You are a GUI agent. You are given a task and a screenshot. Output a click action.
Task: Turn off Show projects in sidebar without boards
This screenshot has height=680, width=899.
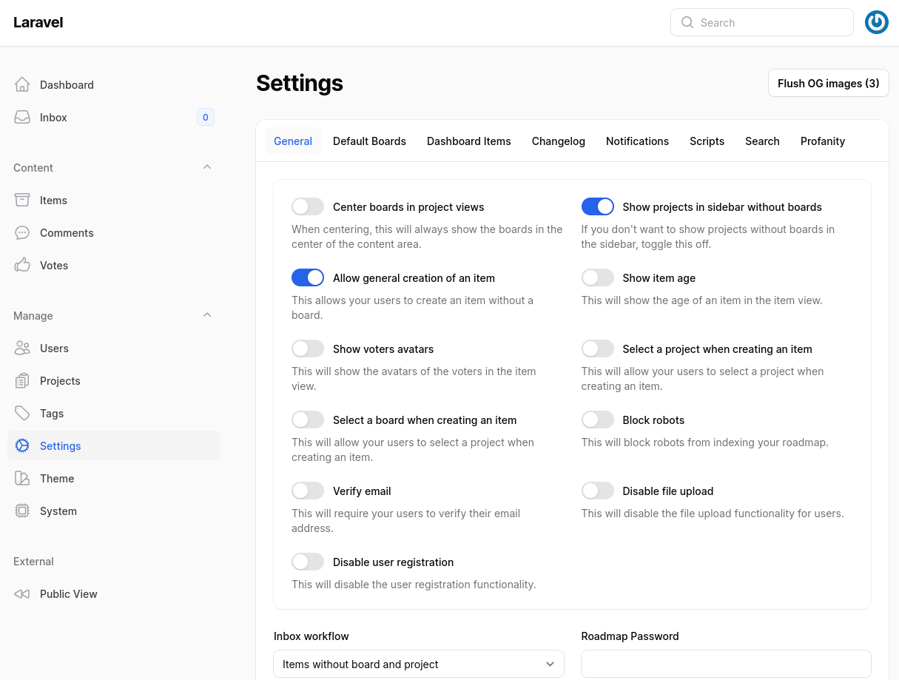click(x=598, y=206)
